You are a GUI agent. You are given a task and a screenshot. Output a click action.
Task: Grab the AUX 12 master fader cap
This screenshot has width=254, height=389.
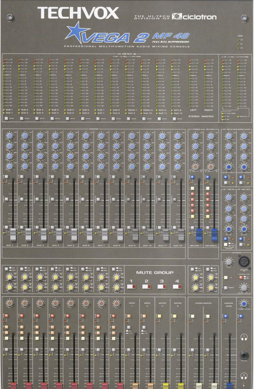[x=181, y=235]
